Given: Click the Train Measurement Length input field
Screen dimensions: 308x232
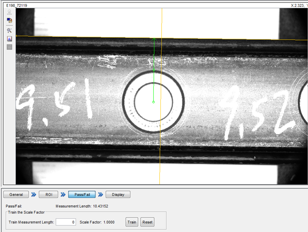Looking at the screenshot, I should (66, 222).
